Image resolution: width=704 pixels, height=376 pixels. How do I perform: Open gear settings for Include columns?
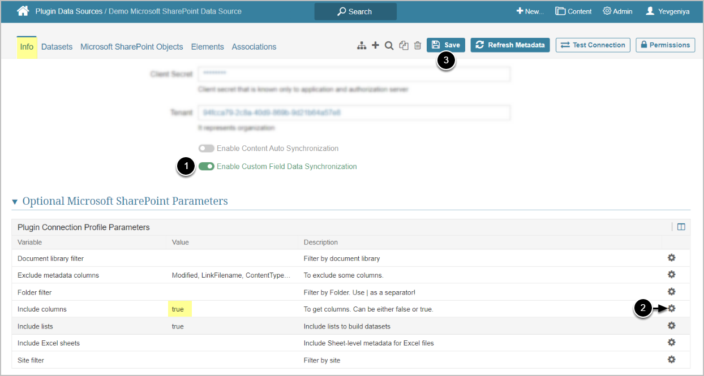pyautogui.click(x=671, y=309)
